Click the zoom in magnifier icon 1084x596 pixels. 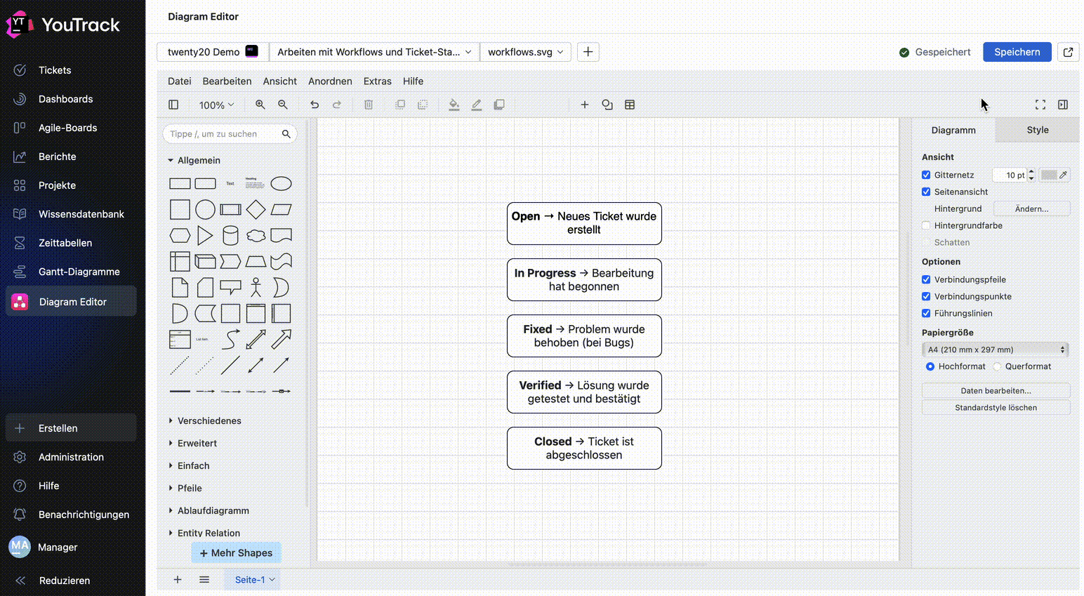click(260, 105)
